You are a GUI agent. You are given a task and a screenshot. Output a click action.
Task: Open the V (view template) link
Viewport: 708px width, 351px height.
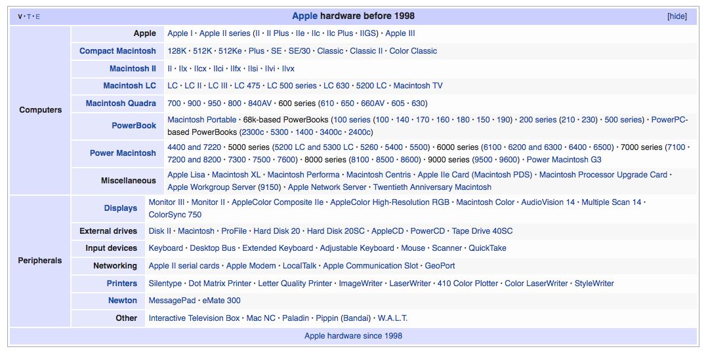click(20, 16)
